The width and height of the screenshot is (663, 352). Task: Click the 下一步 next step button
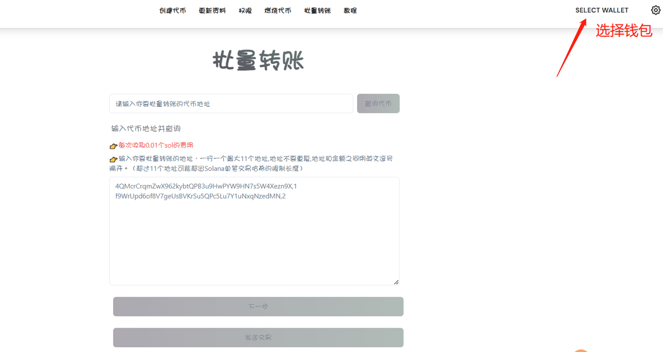coord(258,306)
